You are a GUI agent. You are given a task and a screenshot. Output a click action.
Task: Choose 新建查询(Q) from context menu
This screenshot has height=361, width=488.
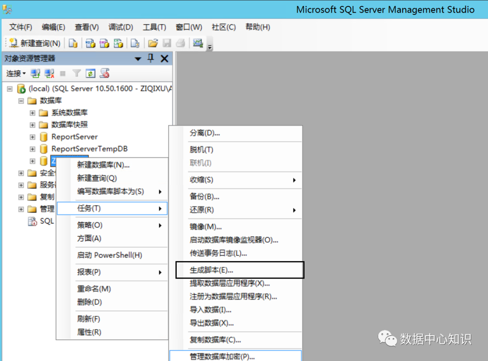coord(112,178)
